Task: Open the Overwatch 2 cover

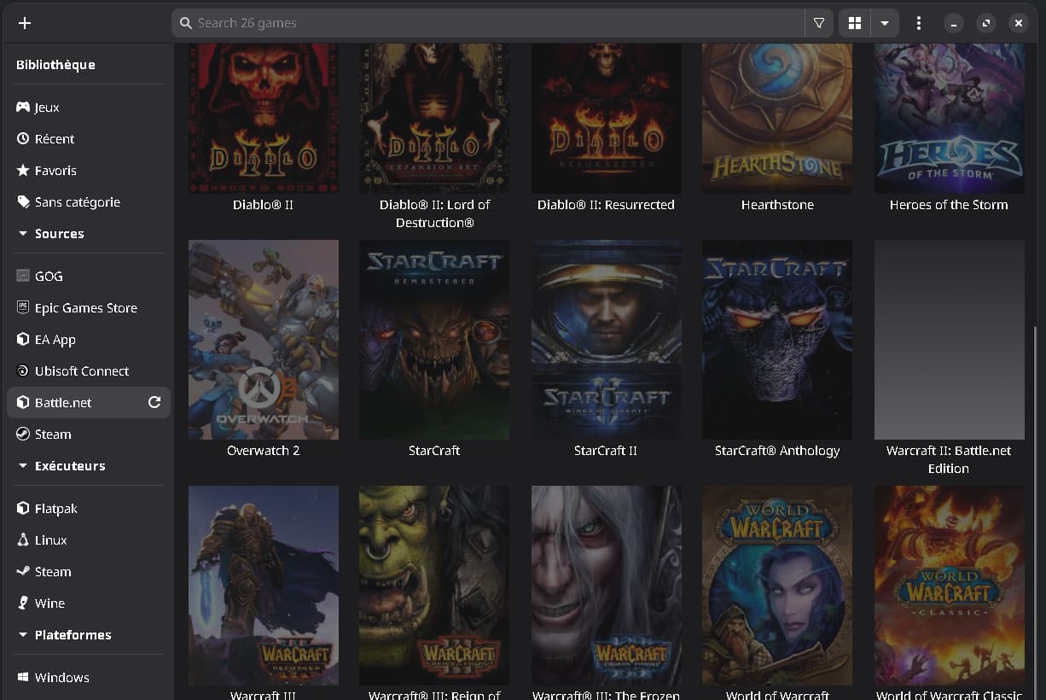Action: tap(264, 340)
